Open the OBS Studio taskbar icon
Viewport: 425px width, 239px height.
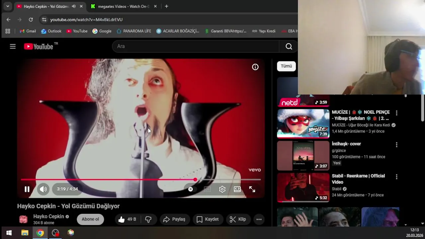tap(55, 233)
